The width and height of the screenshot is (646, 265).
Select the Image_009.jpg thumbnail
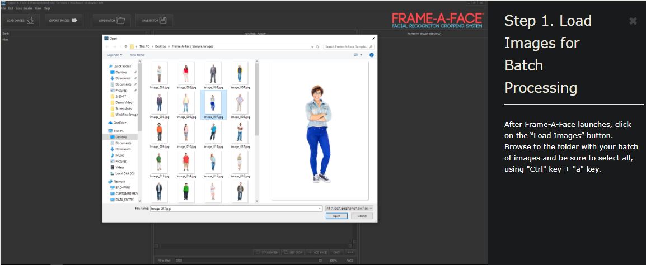coord(159,135)
